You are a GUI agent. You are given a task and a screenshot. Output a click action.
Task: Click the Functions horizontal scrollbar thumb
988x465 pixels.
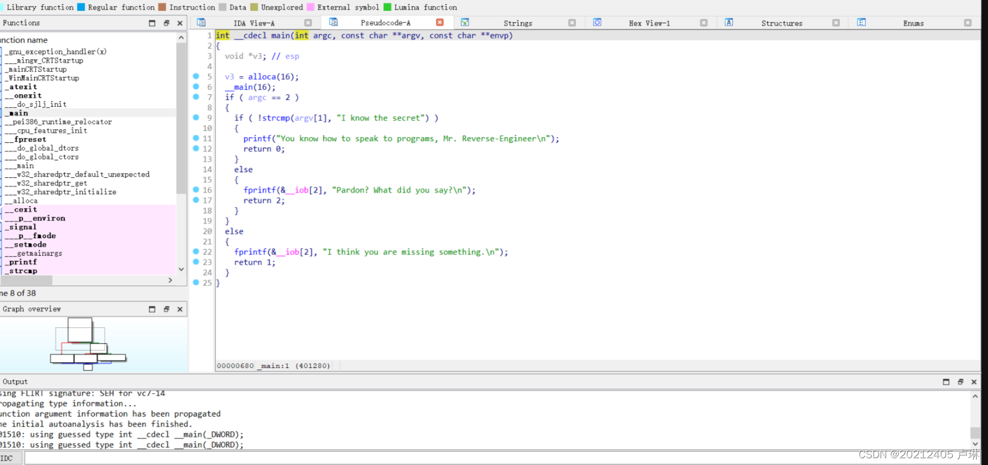point(26,280)
